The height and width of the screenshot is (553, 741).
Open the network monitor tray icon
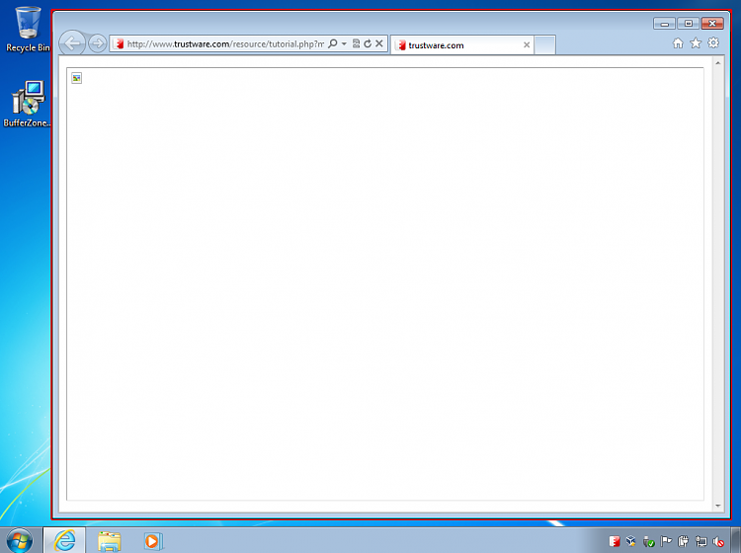pyautogui.click(x=701, y=542)
